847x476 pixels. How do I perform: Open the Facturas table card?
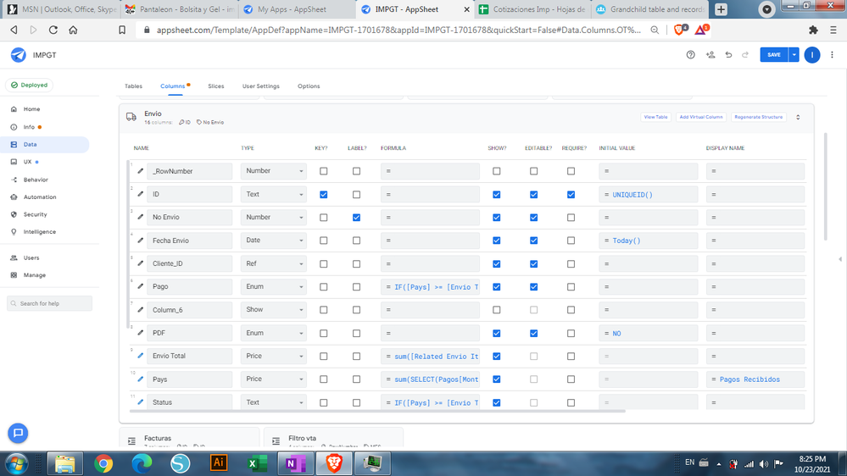(x=189, y=438)
